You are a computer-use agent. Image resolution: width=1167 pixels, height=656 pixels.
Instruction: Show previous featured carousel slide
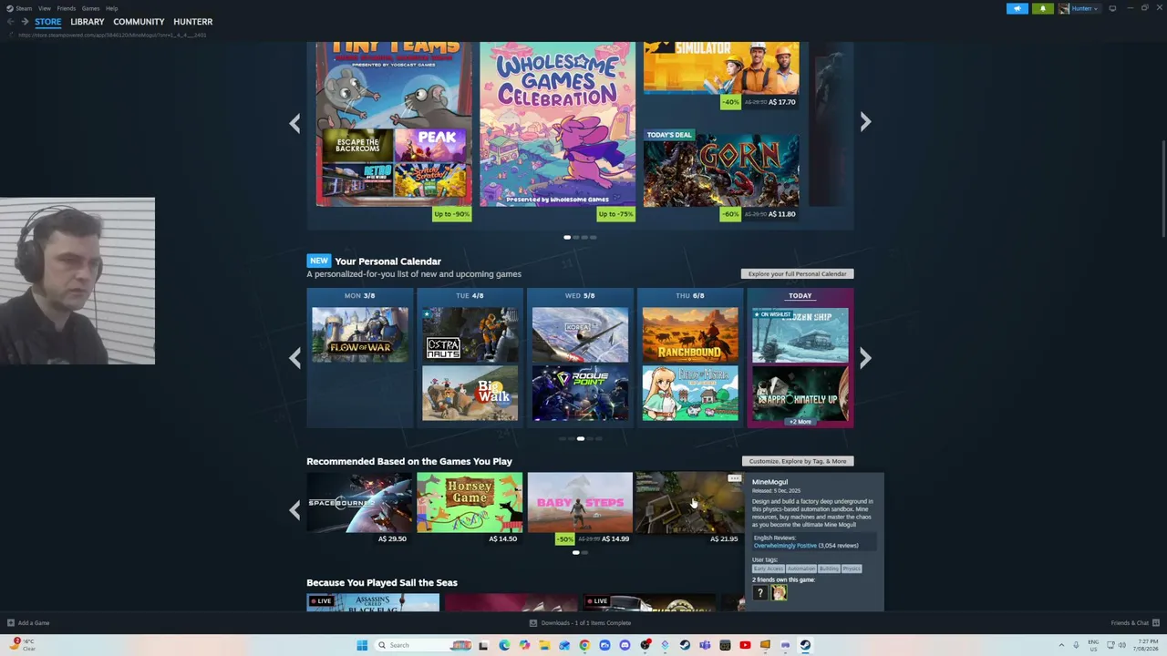point(294,122)
